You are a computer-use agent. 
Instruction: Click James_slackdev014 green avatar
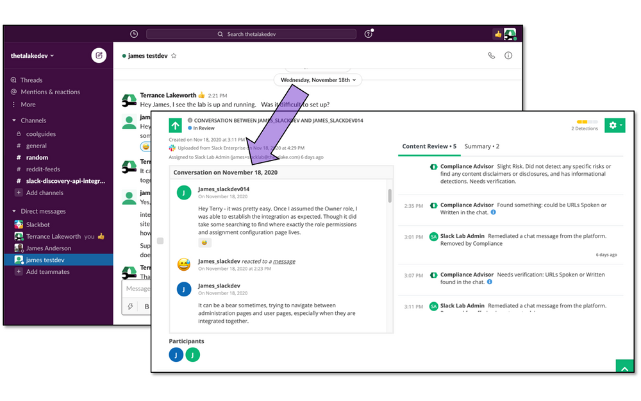[x=183, y=192]
